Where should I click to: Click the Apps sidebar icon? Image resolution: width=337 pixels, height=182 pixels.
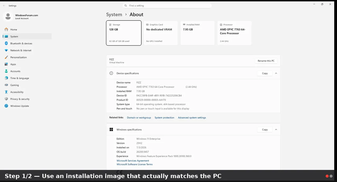6,64
